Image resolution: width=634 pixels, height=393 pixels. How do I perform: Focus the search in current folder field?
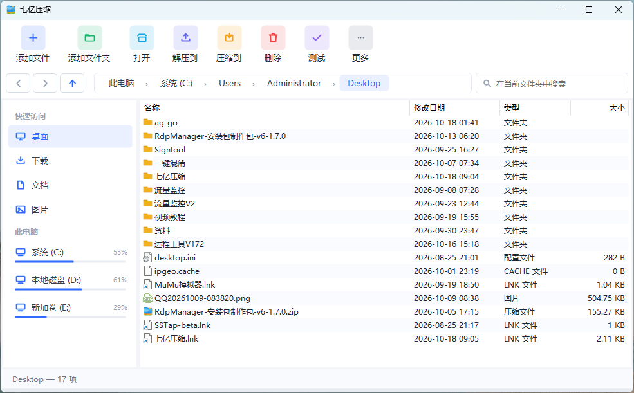pos(552,84)
